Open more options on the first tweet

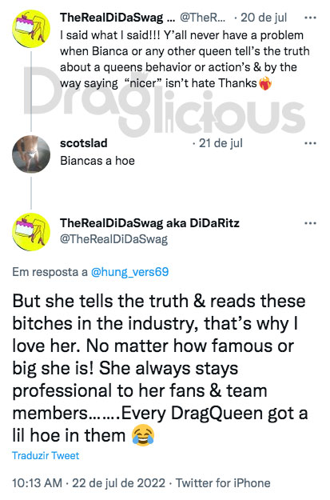310,18
